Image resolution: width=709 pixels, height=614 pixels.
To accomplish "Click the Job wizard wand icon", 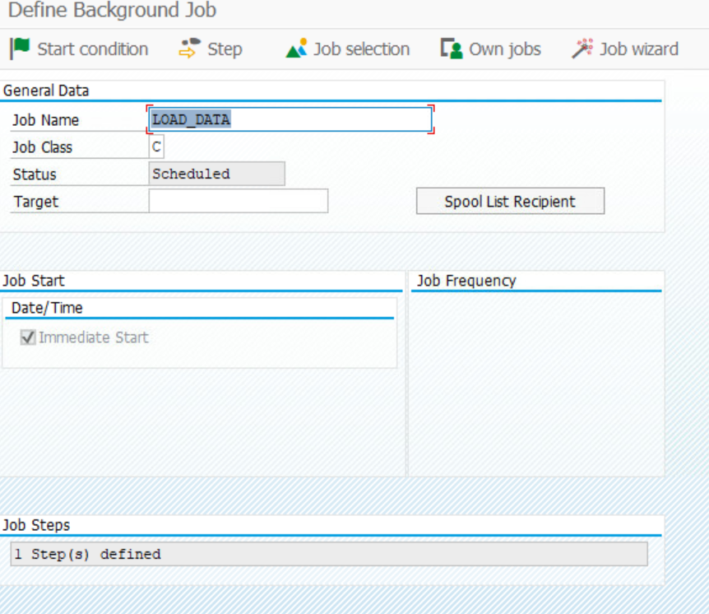I will click(582, 49).
